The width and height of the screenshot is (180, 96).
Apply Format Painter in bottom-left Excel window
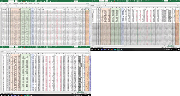(x=27, y=47)
